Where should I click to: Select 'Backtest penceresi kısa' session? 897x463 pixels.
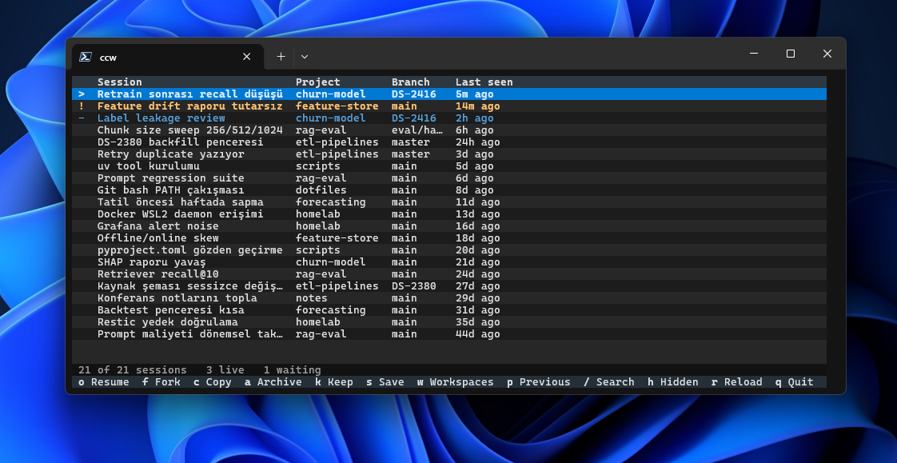tap(449, 310)
